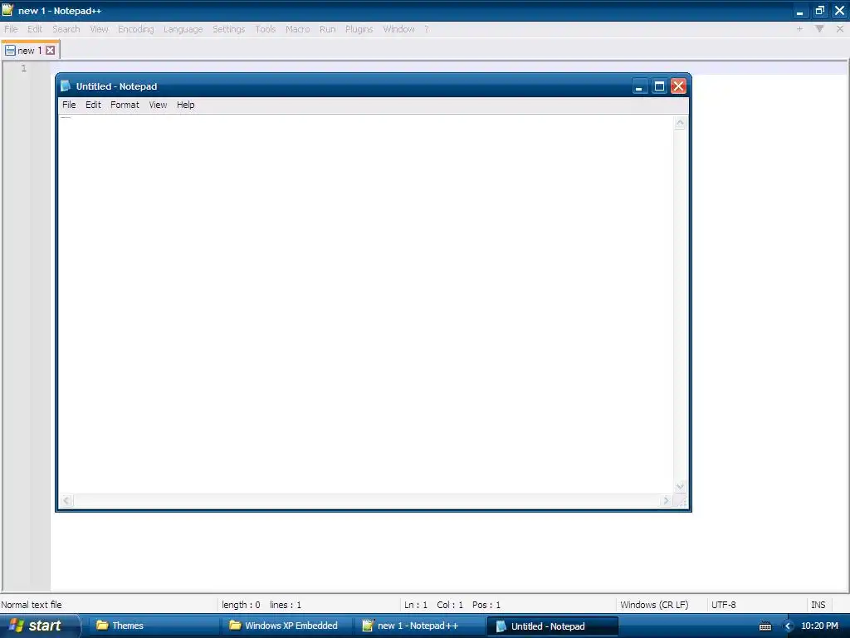Open the ? help menu in Notepad++
Screen dimensions: 850x638
(x=427, y=29)
